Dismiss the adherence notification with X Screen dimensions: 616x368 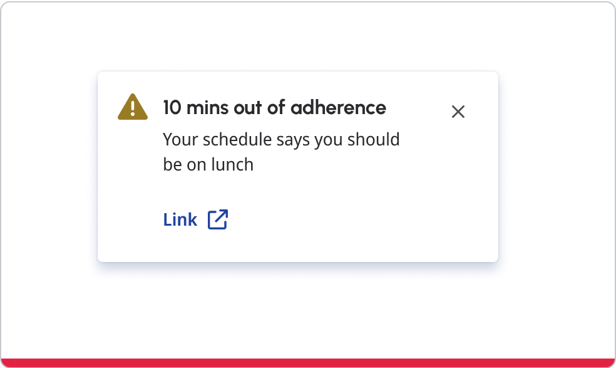[458, 112]
